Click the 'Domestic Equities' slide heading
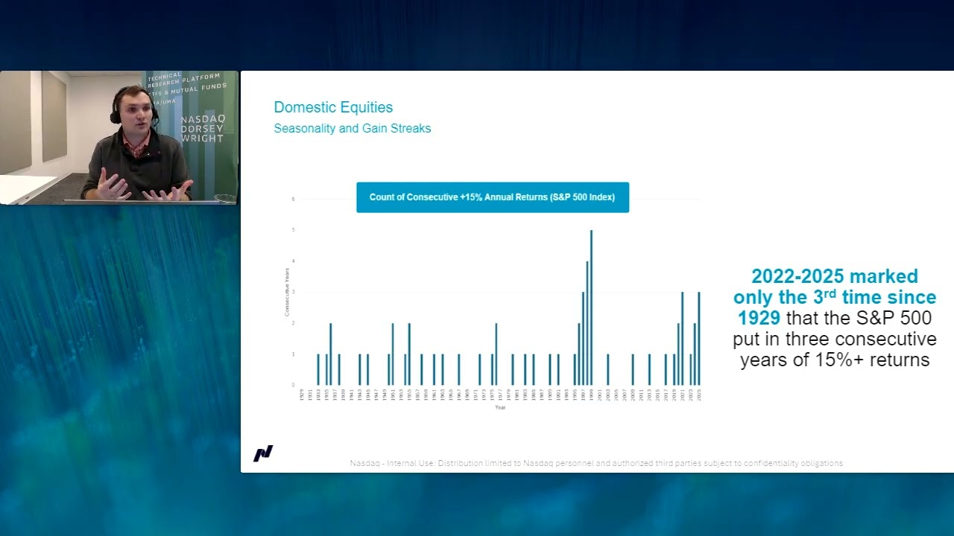This screenshot has width=954, height=536. 333,107
